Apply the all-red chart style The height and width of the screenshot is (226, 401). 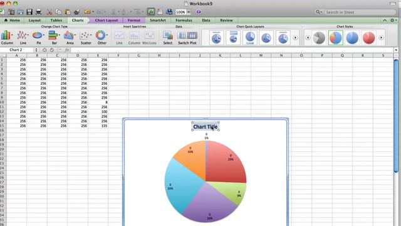coord(368,38)
